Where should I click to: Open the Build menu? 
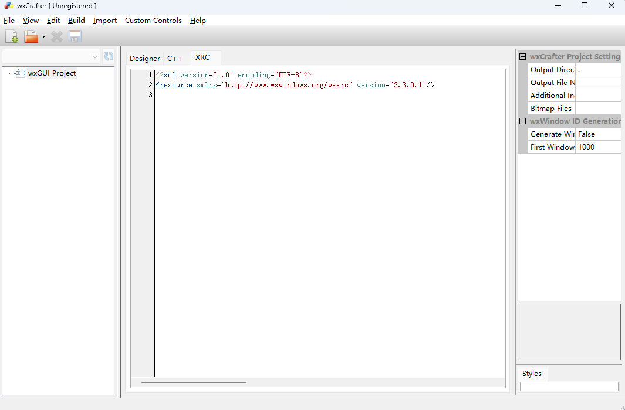pos(76,21)
